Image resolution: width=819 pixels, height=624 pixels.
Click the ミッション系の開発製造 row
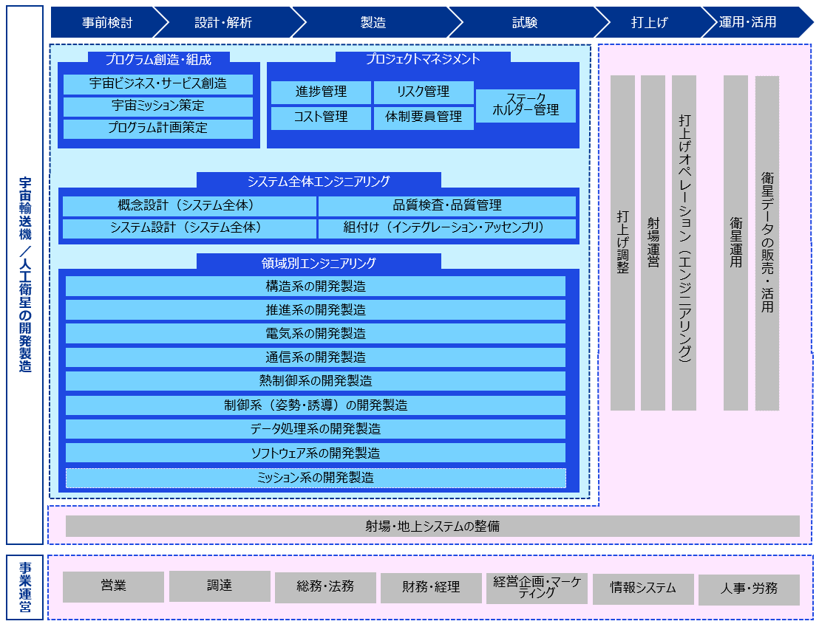[x=316, y=478]
